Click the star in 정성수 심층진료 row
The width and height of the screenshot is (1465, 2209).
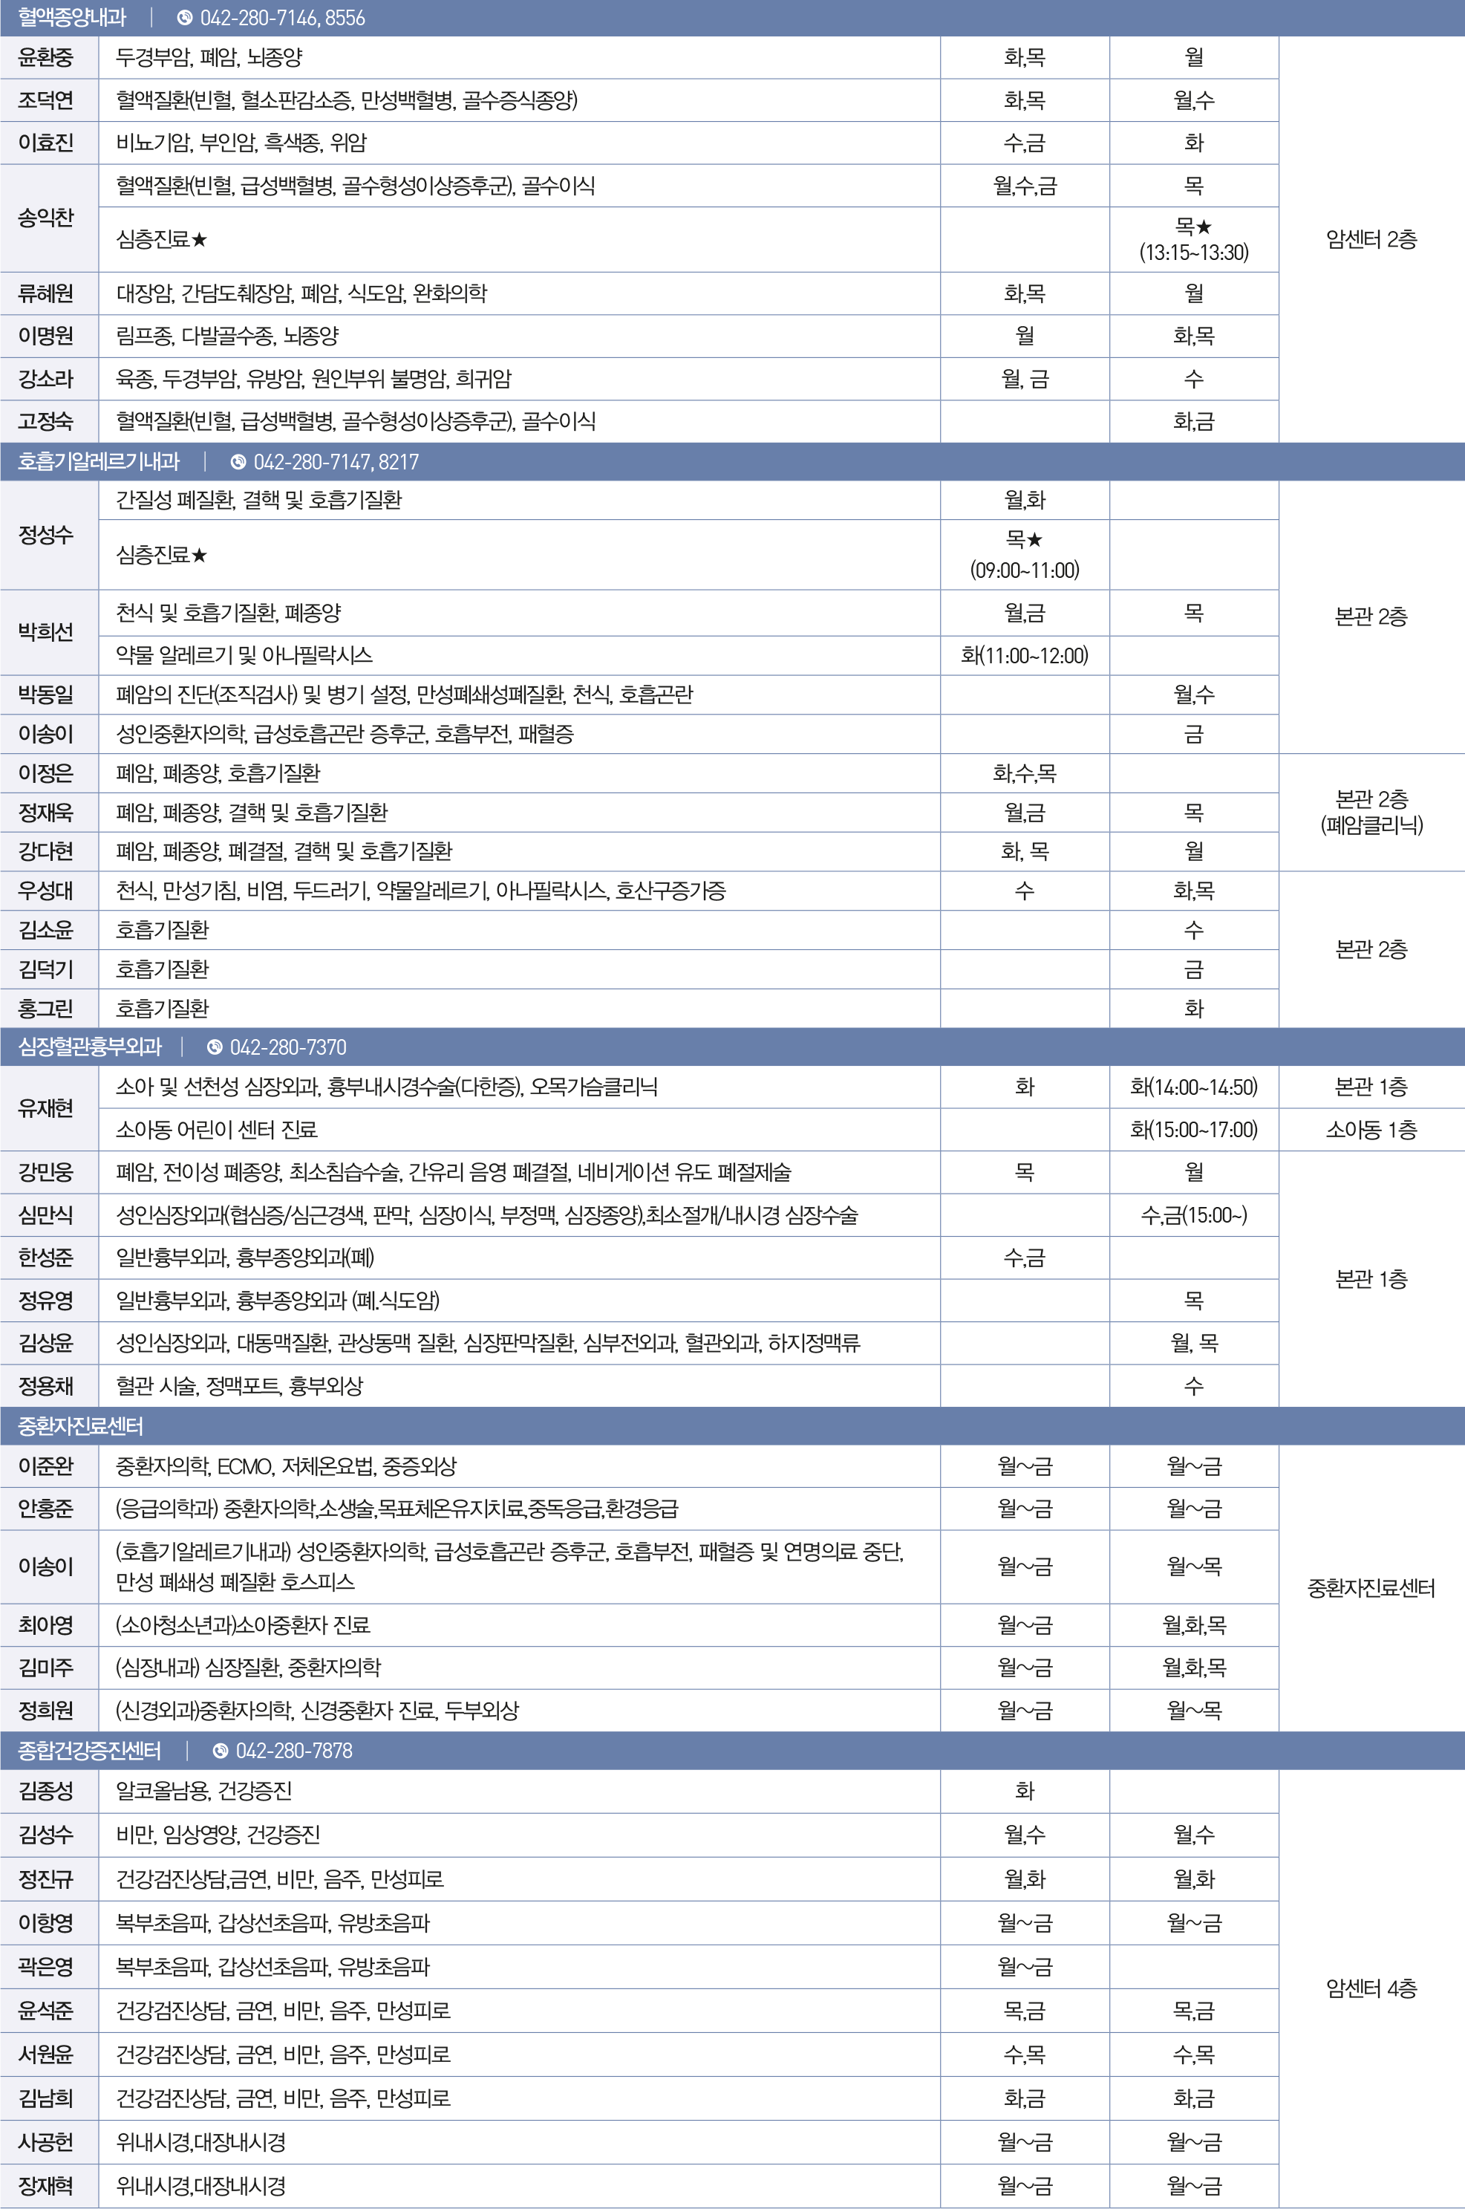coord(198,555)
